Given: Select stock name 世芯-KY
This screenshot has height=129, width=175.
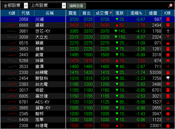Looking at the screenshot, I should pos(43,31).
